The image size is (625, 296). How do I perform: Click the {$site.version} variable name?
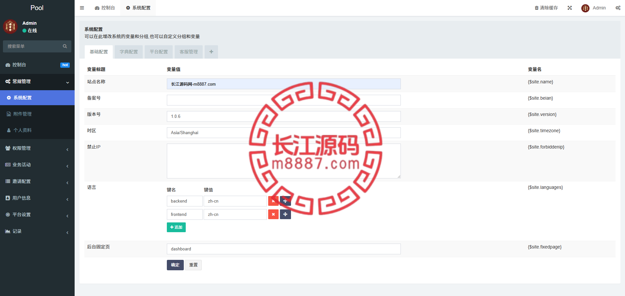click(x=542, y=114)
